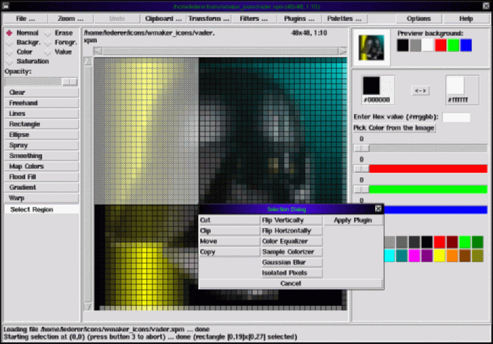Click the red channel slider
This screenshot has height=344, width=493.
coord(421,169)
